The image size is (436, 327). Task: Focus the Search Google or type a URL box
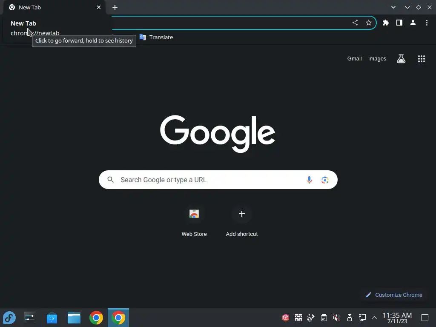218,180
